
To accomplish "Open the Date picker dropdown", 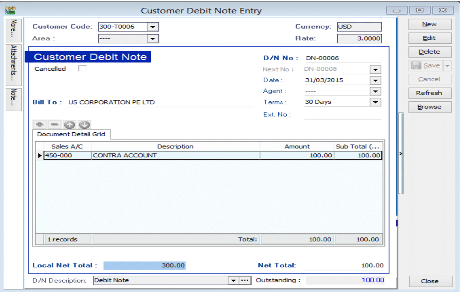I will pos(375,80).
